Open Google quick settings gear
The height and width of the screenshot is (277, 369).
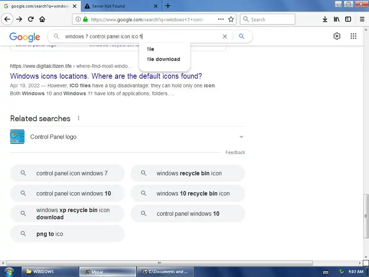pyautogui.click(x=337, y=36)
